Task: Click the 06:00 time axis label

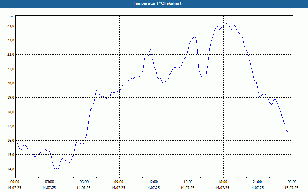Action: coord(85,182)
